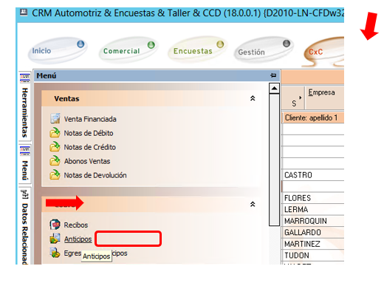Viewport: 384px width, 283px height.
Task: Open the Herramientas side tab
Action: tap(25, 106)
